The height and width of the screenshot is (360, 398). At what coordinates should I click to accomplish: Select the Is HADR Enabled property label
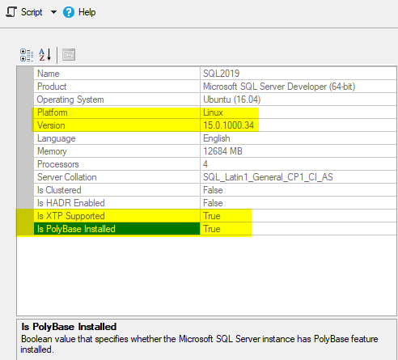tap(71, 203)
